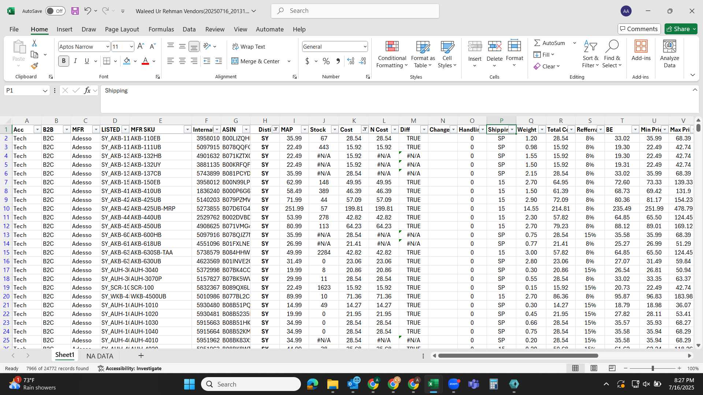Click Decrease Decimal icon
The width and height of the screenshot is (703, 395).
pos(362,61)
